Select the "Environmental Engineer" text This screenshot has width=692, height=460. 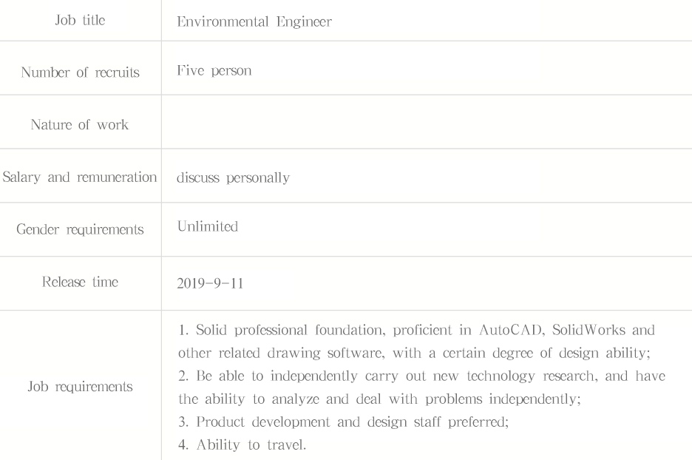pos(254,21)
